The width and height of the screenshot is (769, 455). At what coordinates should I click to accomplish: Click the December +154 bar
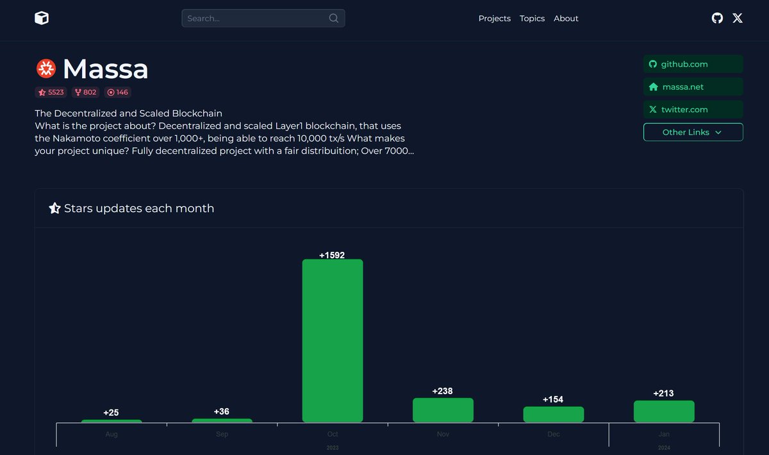554,414
